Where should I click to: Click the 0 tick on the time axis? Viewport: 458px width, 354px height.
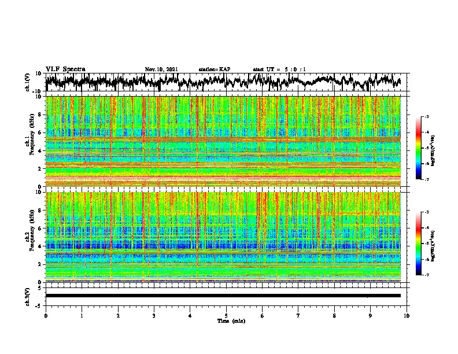click(46, 316)
